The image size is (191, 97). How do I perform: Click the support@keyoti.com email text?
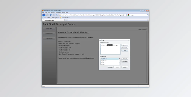pos(87,58)
